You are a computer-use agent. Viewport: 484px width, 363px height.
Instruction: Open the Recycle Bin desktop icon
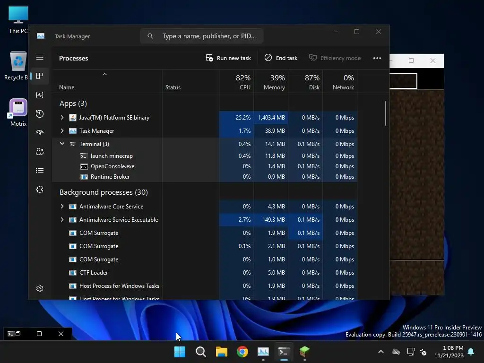(17, 66)
